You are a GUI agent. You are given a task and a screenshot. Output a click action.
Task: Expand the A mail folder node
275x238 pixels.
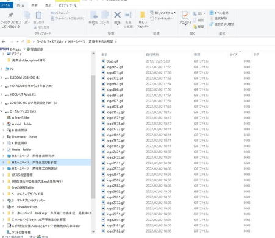(x=4, y=124)
